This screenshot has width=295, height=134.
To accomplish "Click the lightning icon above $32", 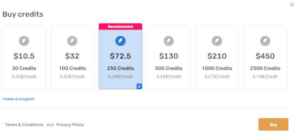I will (x=72, y=41).
